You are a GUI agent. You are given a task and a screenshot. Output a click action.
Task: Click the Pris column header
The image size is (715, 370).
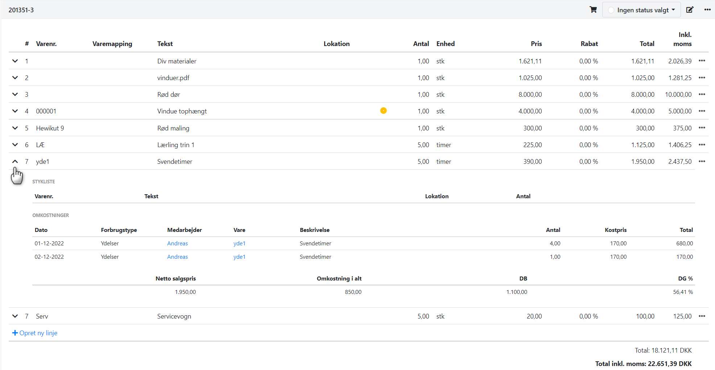(x=536, y=44)
